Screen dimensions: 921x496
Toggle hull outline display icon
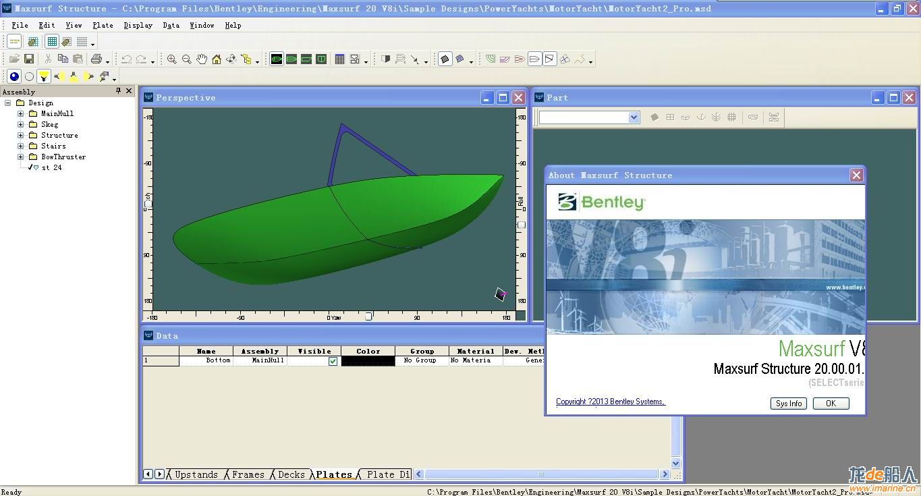pos(535,59)
